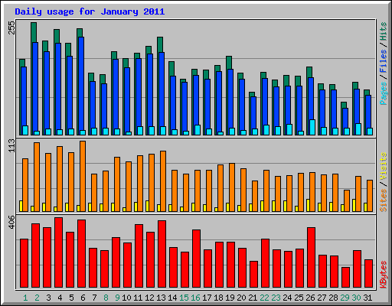Viewport: 392px width, 306px height.
Task: Select day 20 label on x-axis
Action: tap(241, 298)
